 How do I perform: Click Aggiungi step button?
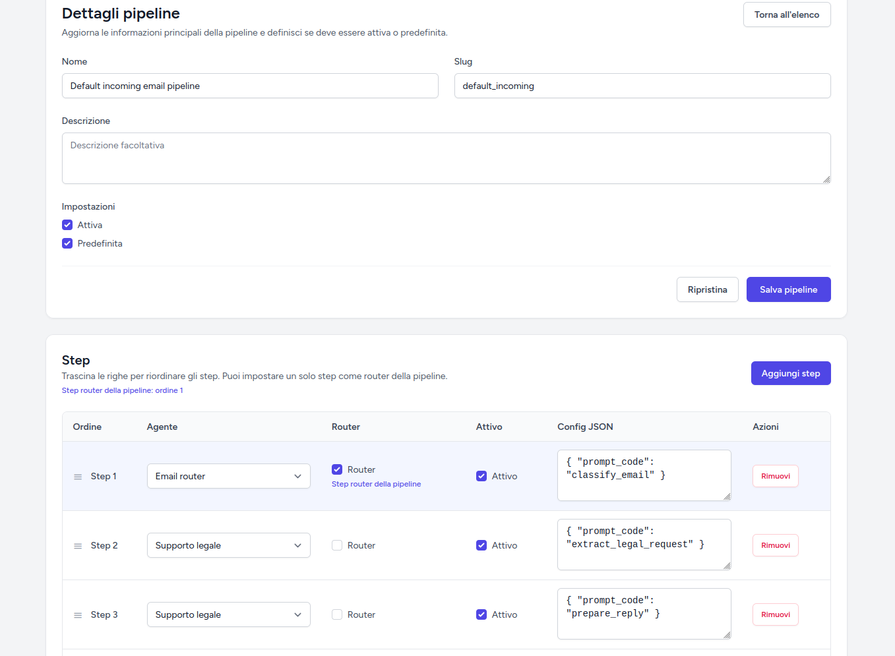(790, 373)
